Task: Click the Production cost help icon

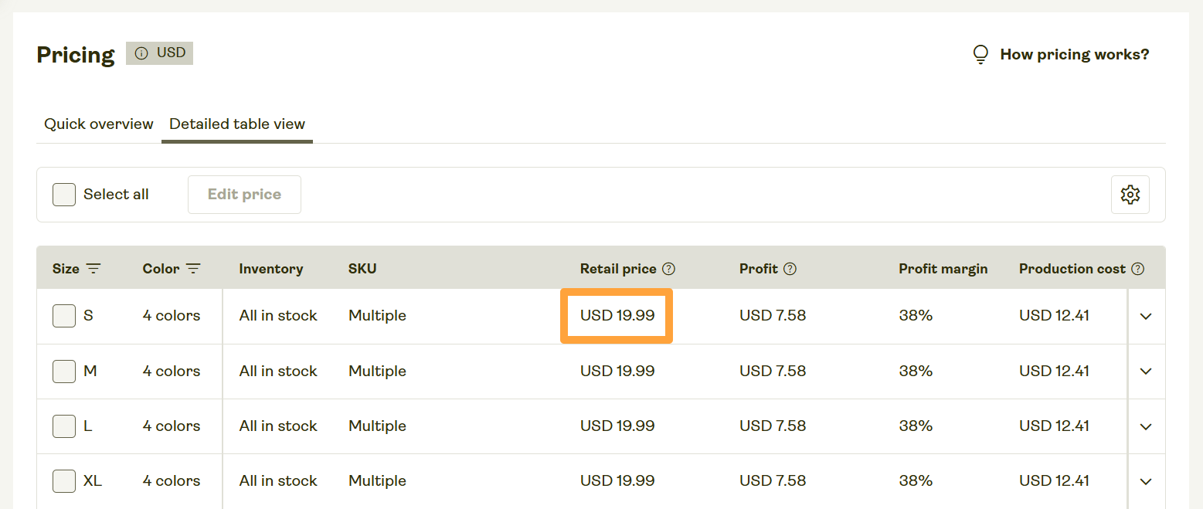Action: click(x=1137, y=268)
